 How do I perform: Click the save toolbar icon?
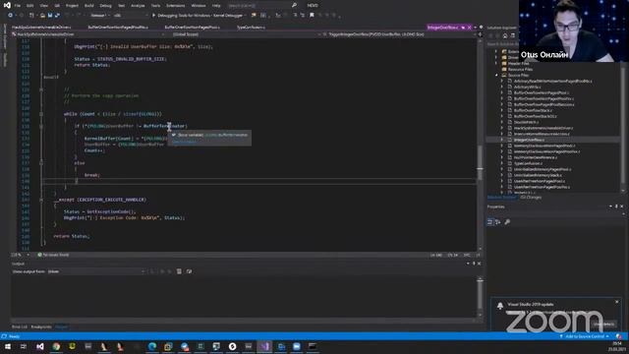50,16
